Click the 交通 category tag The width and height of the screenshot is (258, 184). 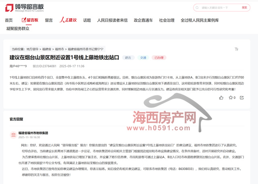coord(143,58)
